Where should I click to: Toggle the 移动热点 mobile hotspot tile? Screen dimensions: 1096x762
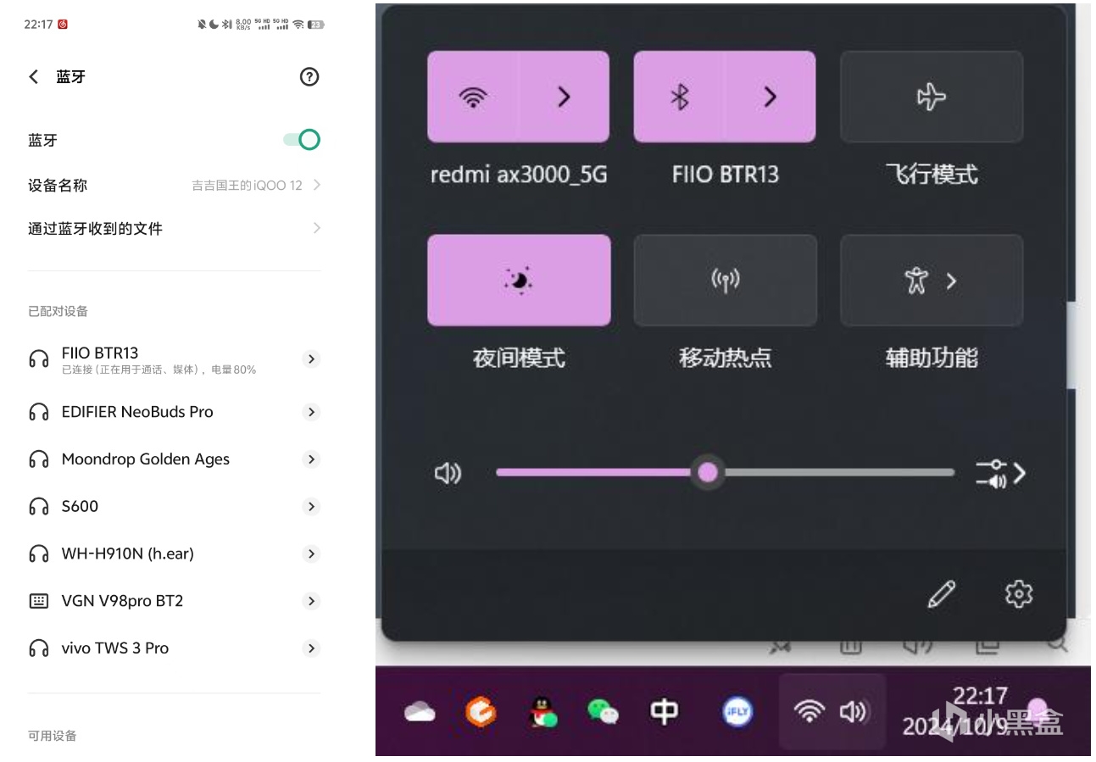pos(725,281)
